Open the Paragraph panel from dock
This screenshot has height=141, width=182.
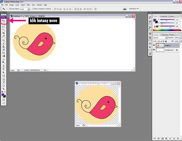(150, 48)
